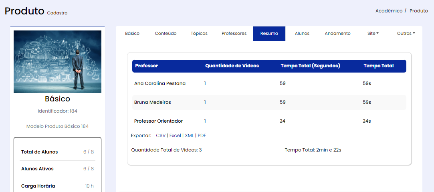The width and height of the screenshot is (434, 192).
Task: Export the table to Excel
Action: (175, 135)
